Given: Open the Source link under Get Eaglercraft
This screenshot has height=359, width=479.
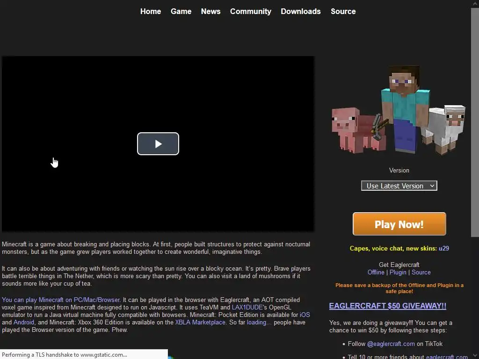Looking at the screenshot, I should coord(421,272).
